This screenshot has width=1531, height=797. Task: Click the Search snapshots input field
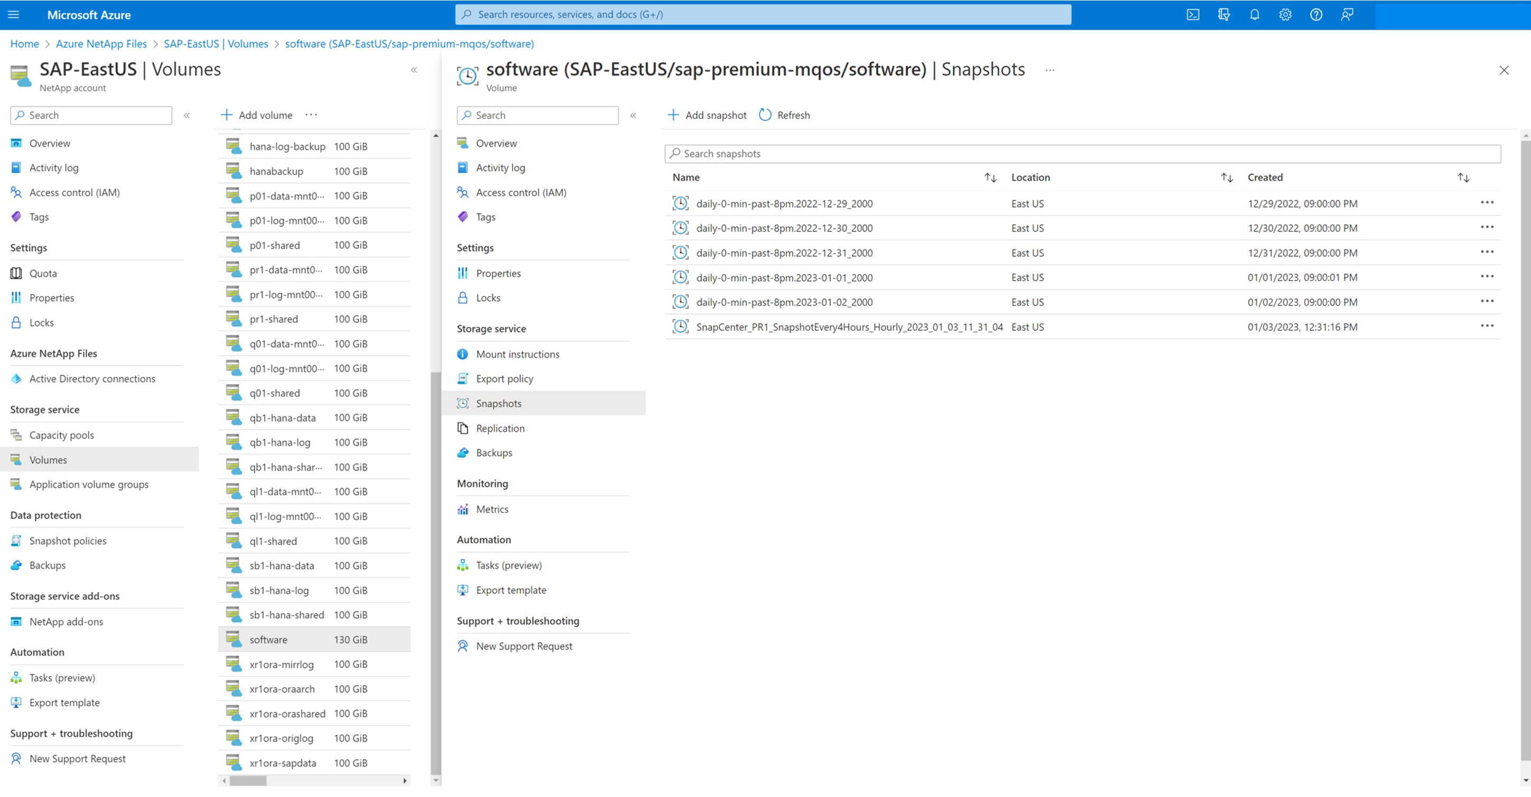[x=1082, y=154]
